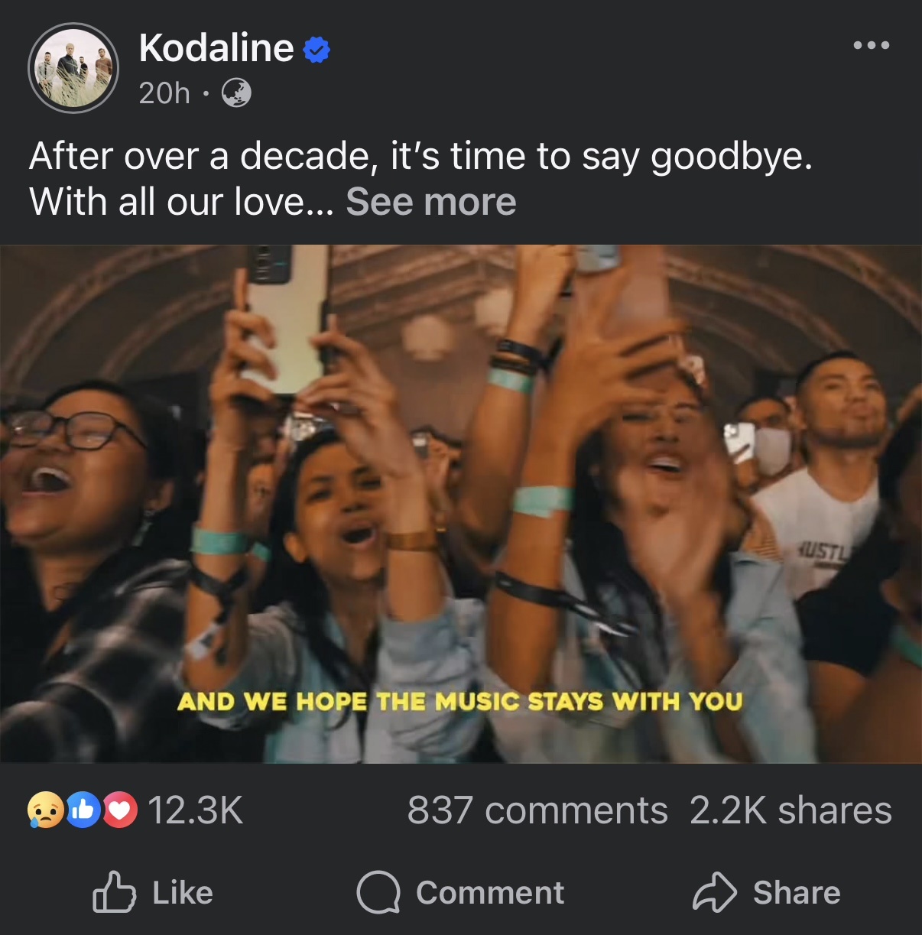This screenshot has width=922, height=935.
Task: Open the 20h post timestamp
Action: [x=164, y=93]
